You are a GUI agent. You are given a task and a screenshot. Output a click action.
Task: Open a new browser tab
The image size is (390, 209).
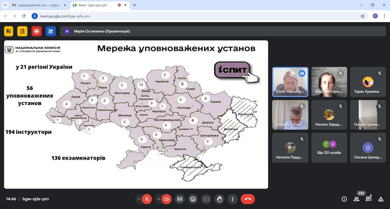134,5
